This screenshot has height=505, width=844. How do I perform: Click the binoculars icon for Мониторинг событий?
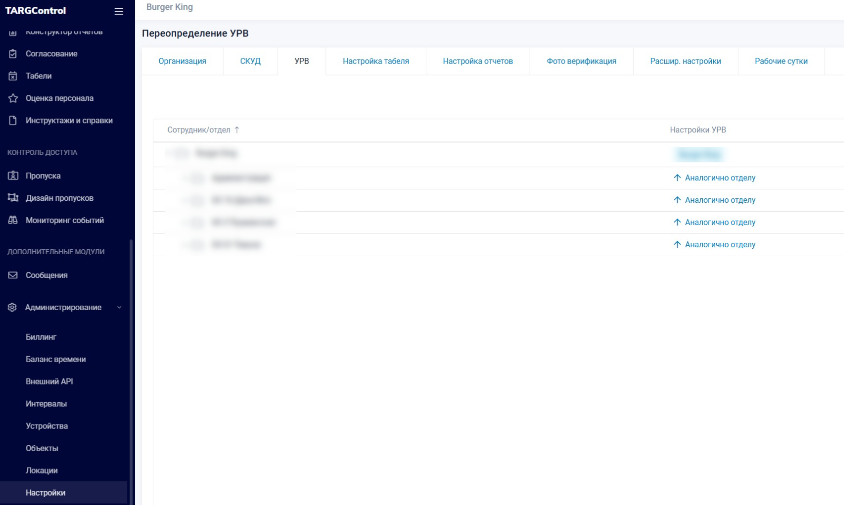(13, 220)
